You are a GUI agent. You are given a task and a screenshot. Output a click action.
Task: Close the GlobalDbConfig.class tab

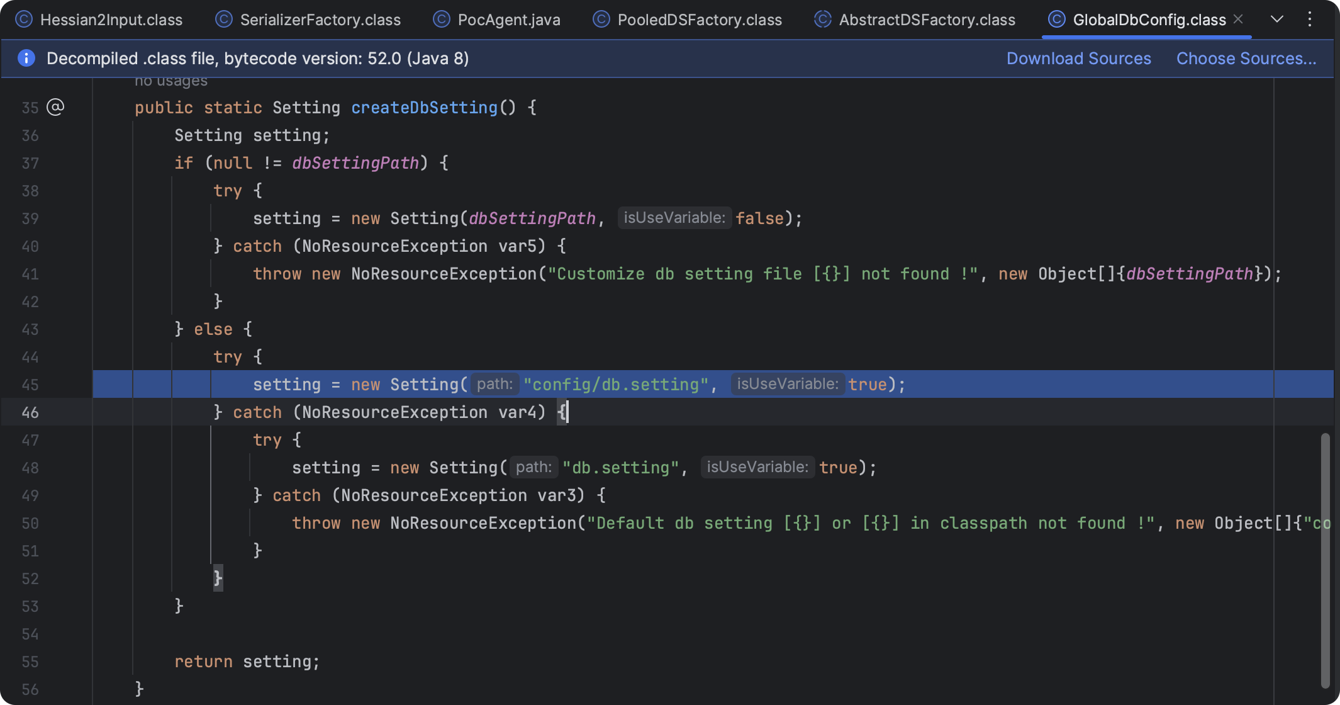pyautogui.click(x=1238, y=19)
